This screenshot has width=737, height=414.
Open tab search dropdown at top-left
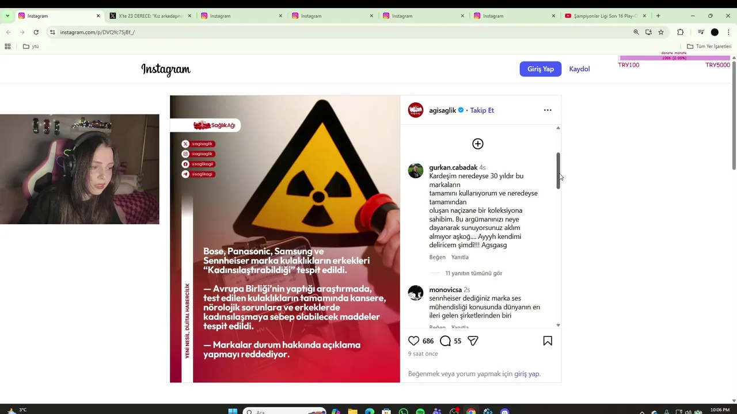[7, 16]
